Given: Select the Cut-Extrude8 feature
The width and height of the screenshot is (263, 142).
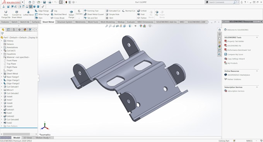Looking at the screenshot, I should 13,120.
